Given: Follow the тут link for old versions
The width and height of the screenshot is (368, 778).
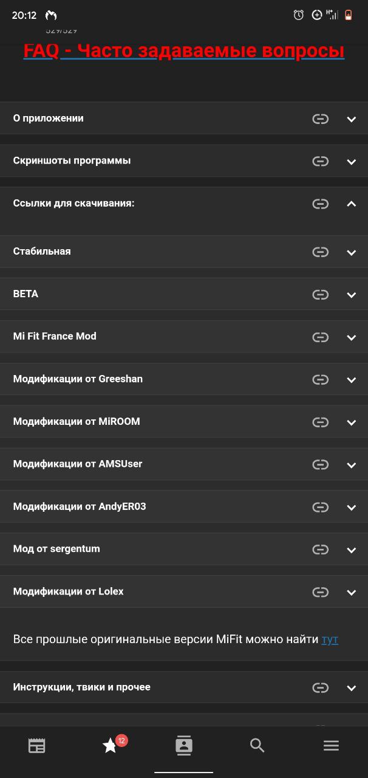Looking at the screenshot, I should 330,639.
